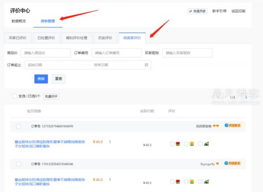Viewport: 263px width, 192px height.
Task: Tick checkbox for order 1271829794841964099
Action: 18,126
